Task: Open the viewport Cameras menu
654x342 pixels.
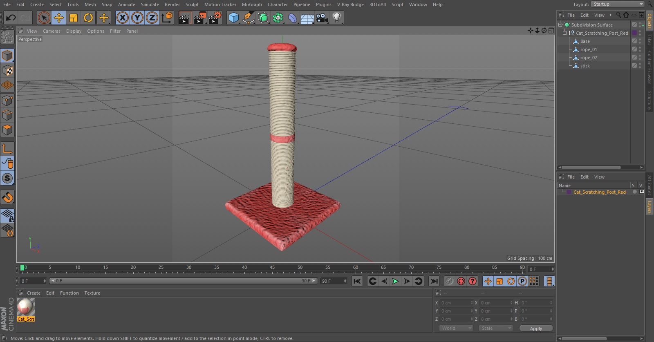Action: tap(52, 31)
